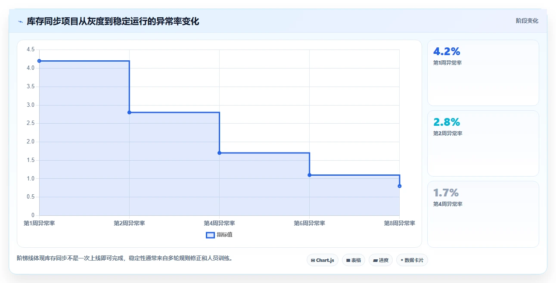Click the y-axis tick 2.5
This screenshot has height=283, width=556.
tap(31, 123)
